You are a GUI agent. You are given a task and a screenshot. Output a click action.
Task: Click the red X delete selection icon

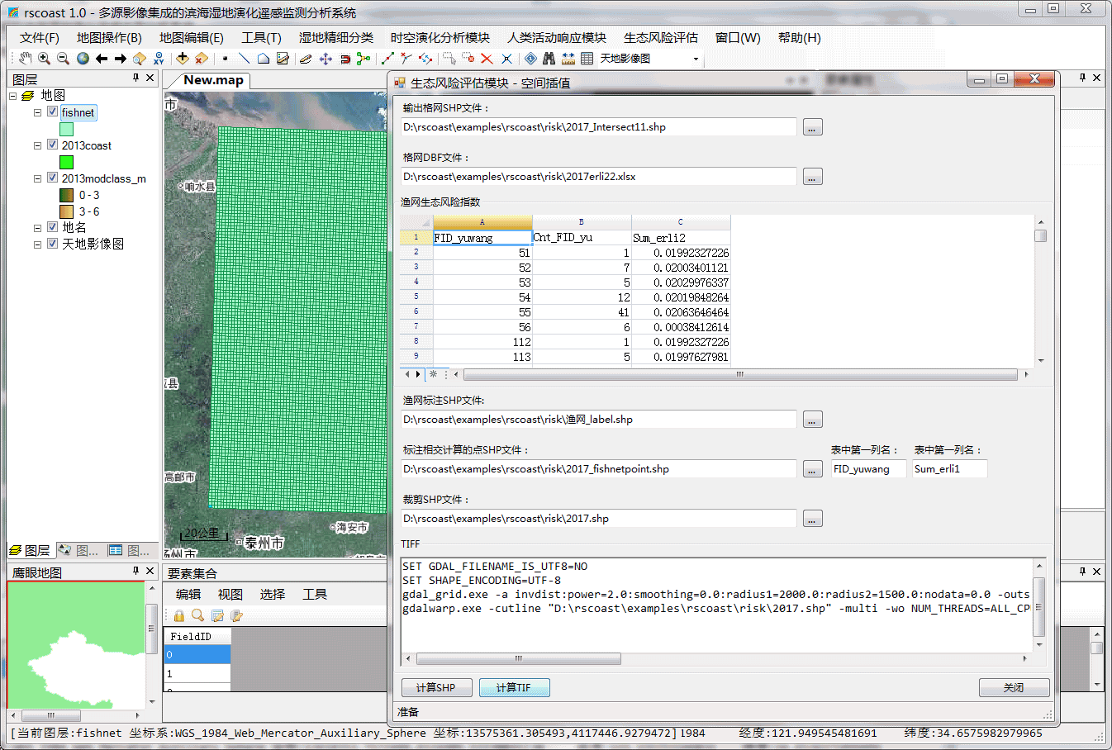(x=487, y=59)
